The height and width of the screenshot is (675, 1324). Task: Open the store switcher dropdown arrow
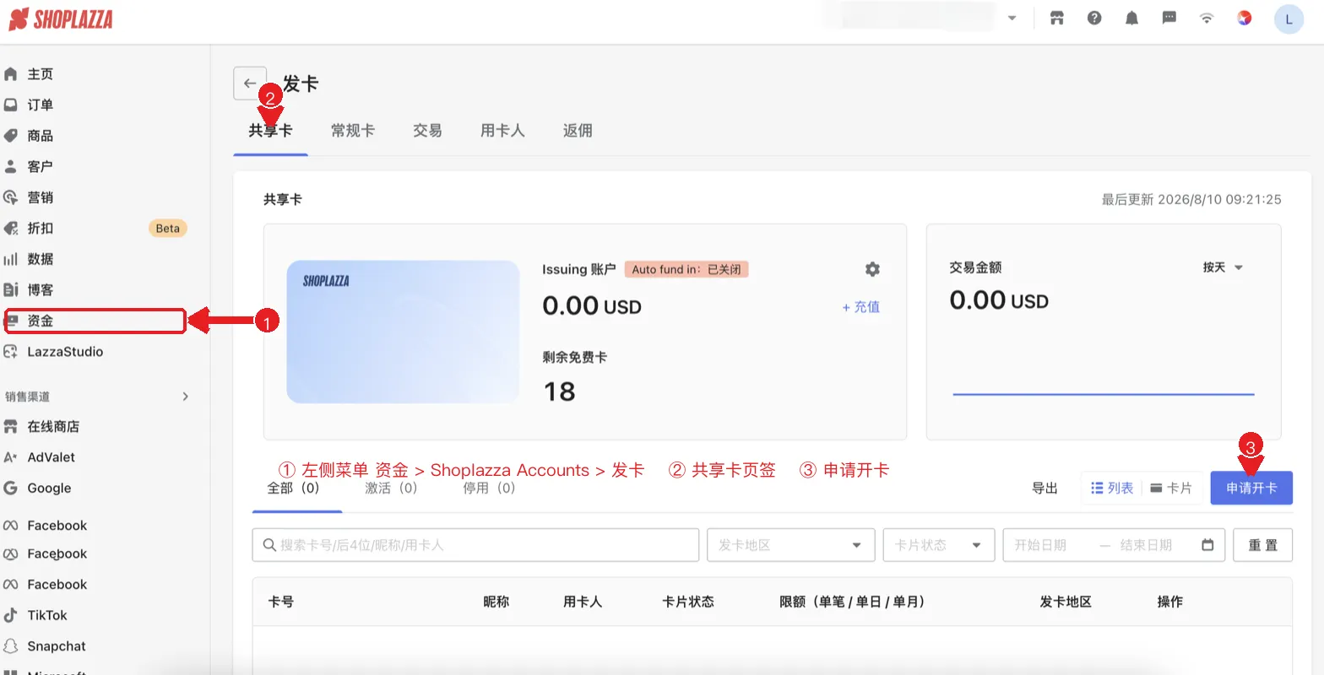click(x=1012, y=19)
